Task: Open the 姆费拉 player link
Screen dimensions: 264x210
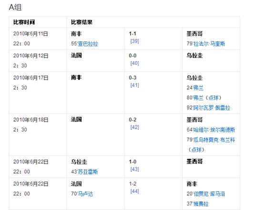Action: (201, 204)
